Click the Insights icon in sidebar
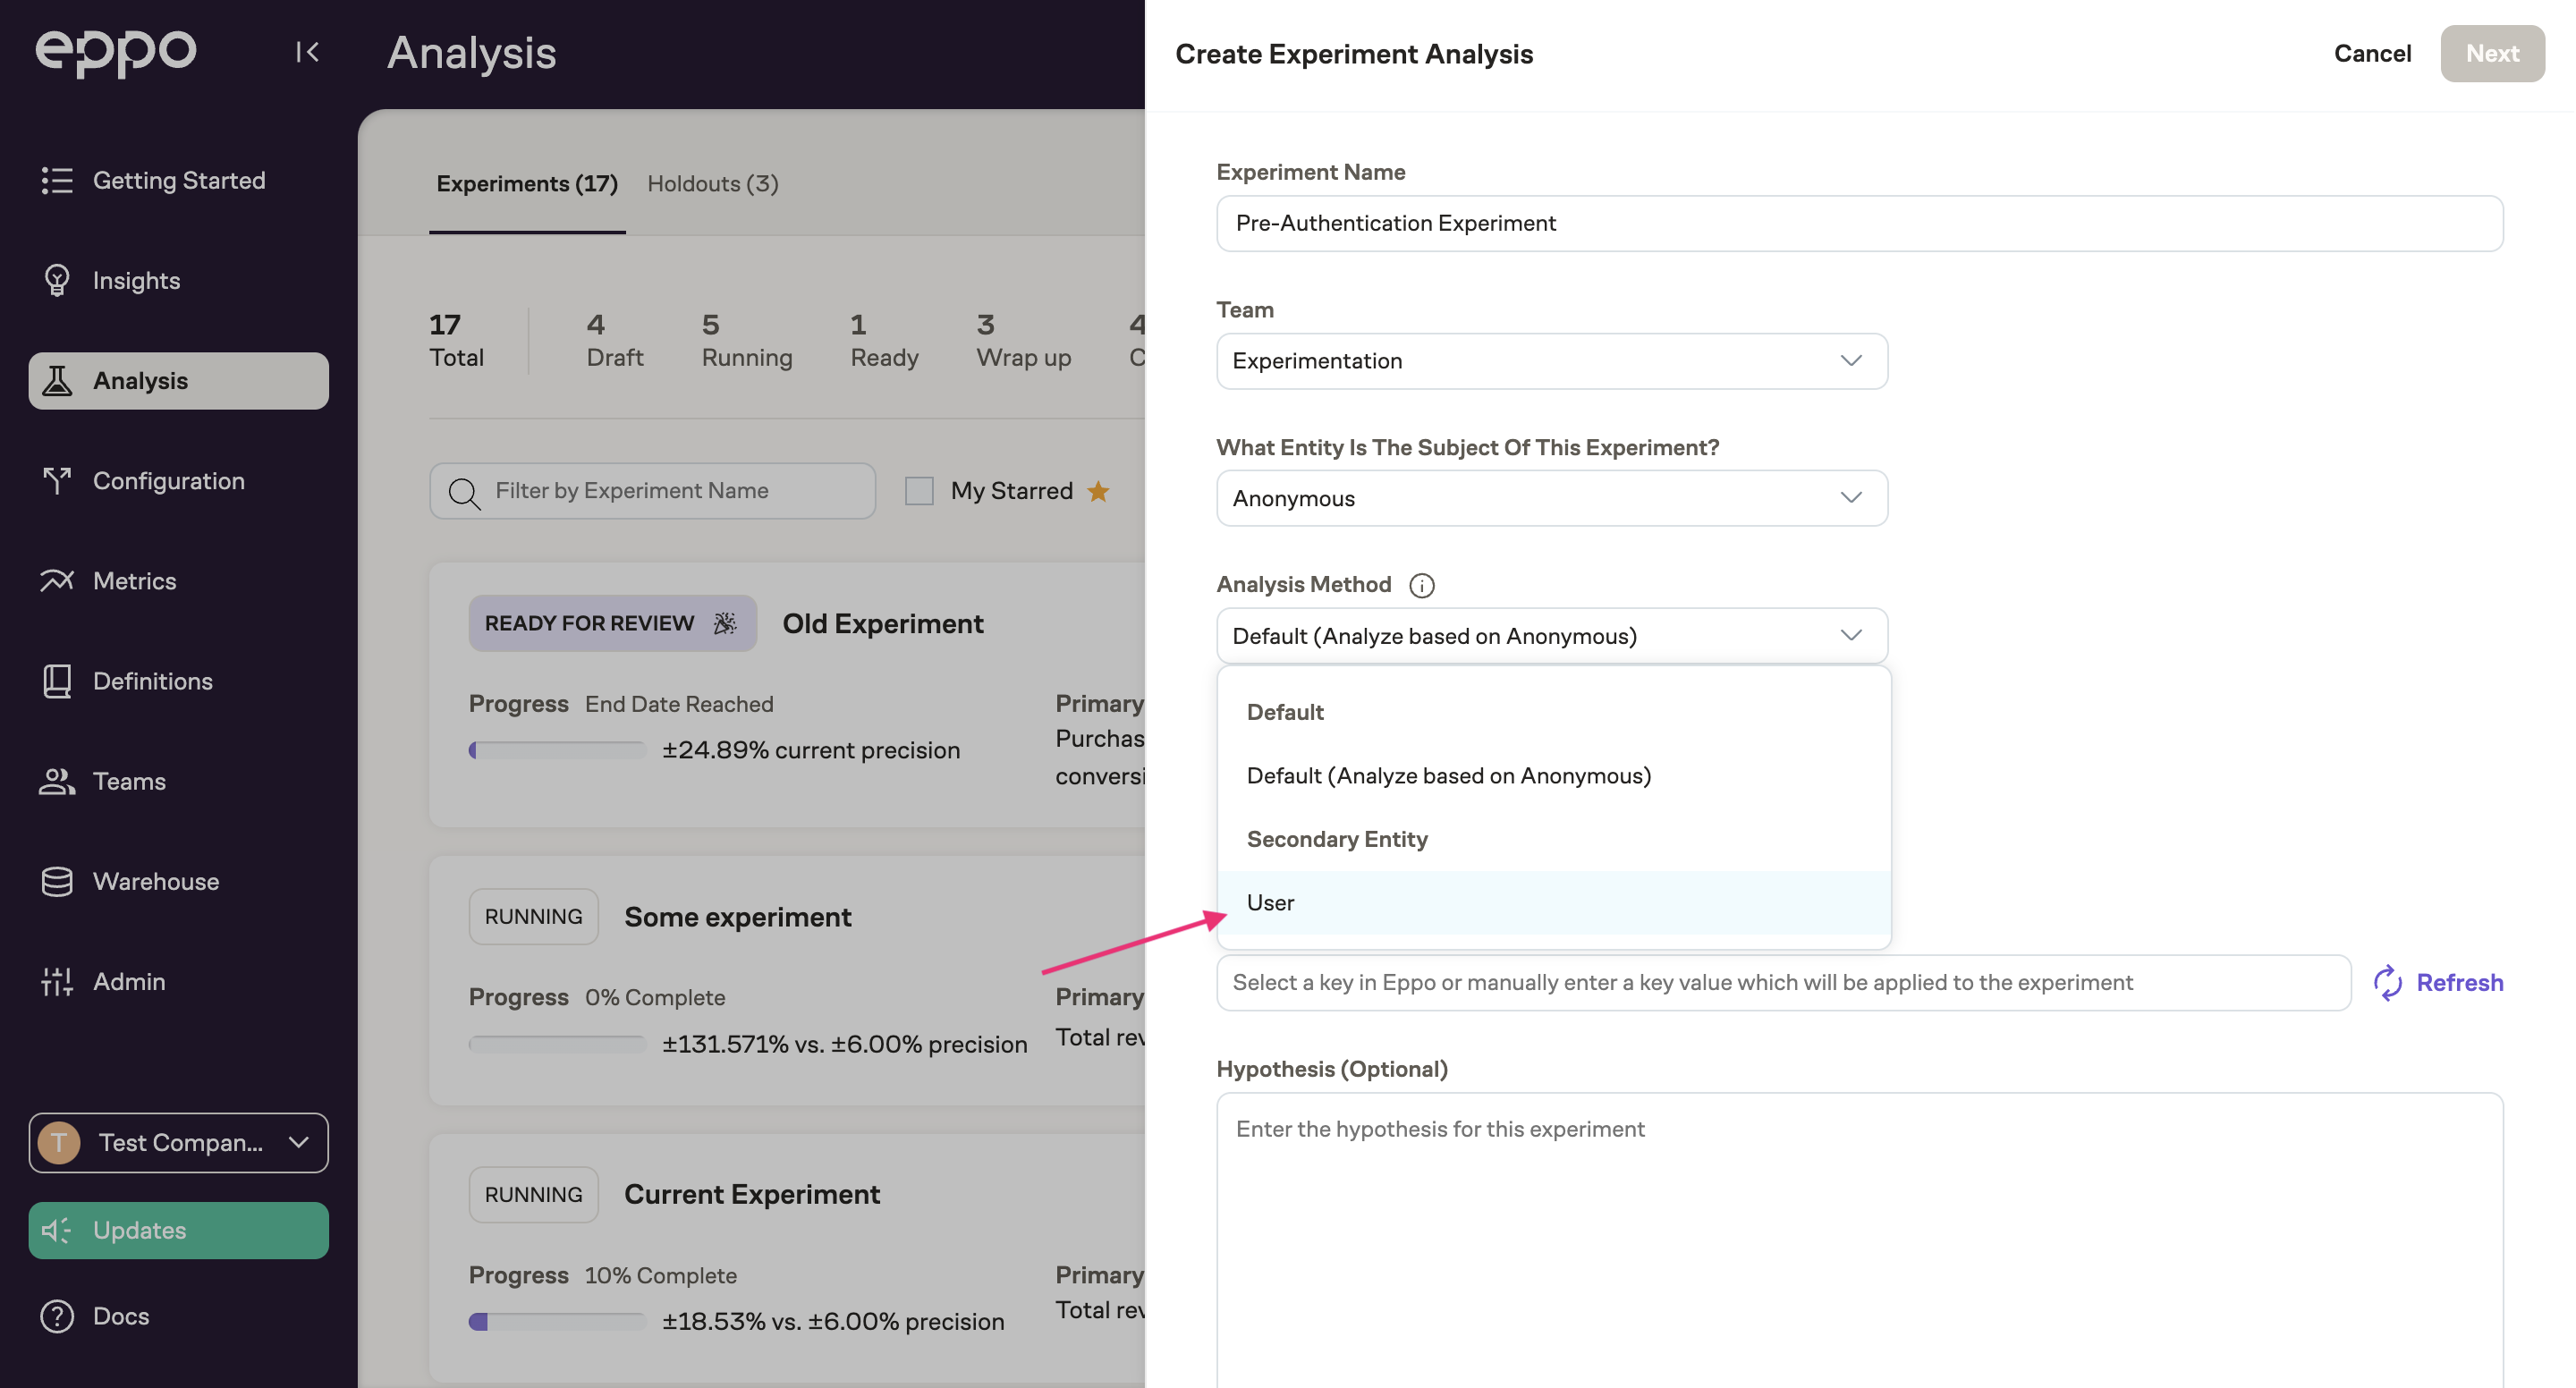This screenshot has width=2576, height=1388. pos(58,280)
